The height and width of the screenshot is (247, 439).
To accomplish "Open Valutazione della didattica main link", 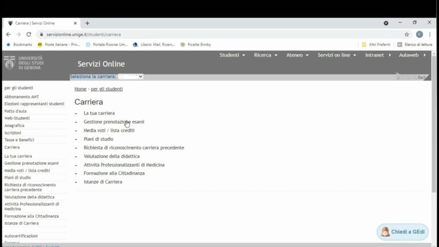I will pos(111,156).
